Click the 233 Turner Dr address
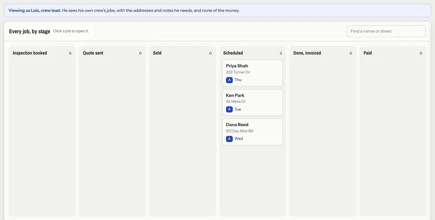The width and height of the screenshot is (435, 220). tap(238, 72)
